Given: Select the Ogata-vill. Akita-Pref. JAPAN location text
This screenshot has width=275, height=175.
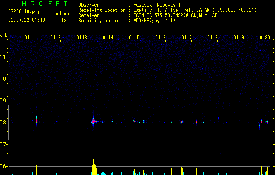Looking at the screenshot, I should click(195, 10).
